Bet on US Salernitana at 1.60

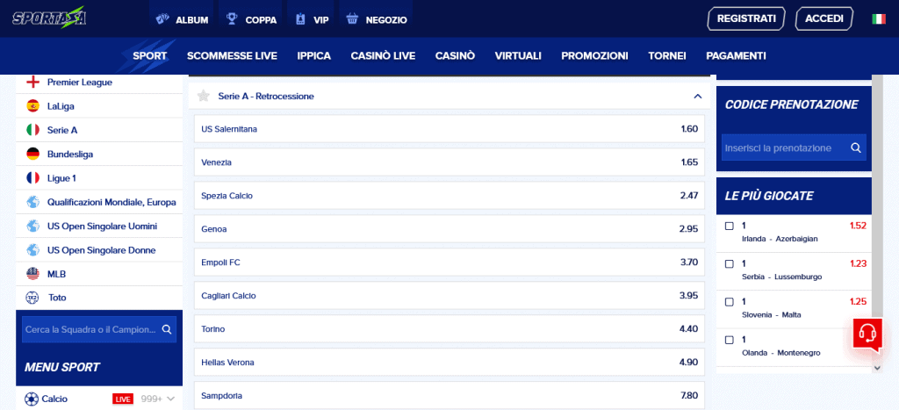[449, 129]
